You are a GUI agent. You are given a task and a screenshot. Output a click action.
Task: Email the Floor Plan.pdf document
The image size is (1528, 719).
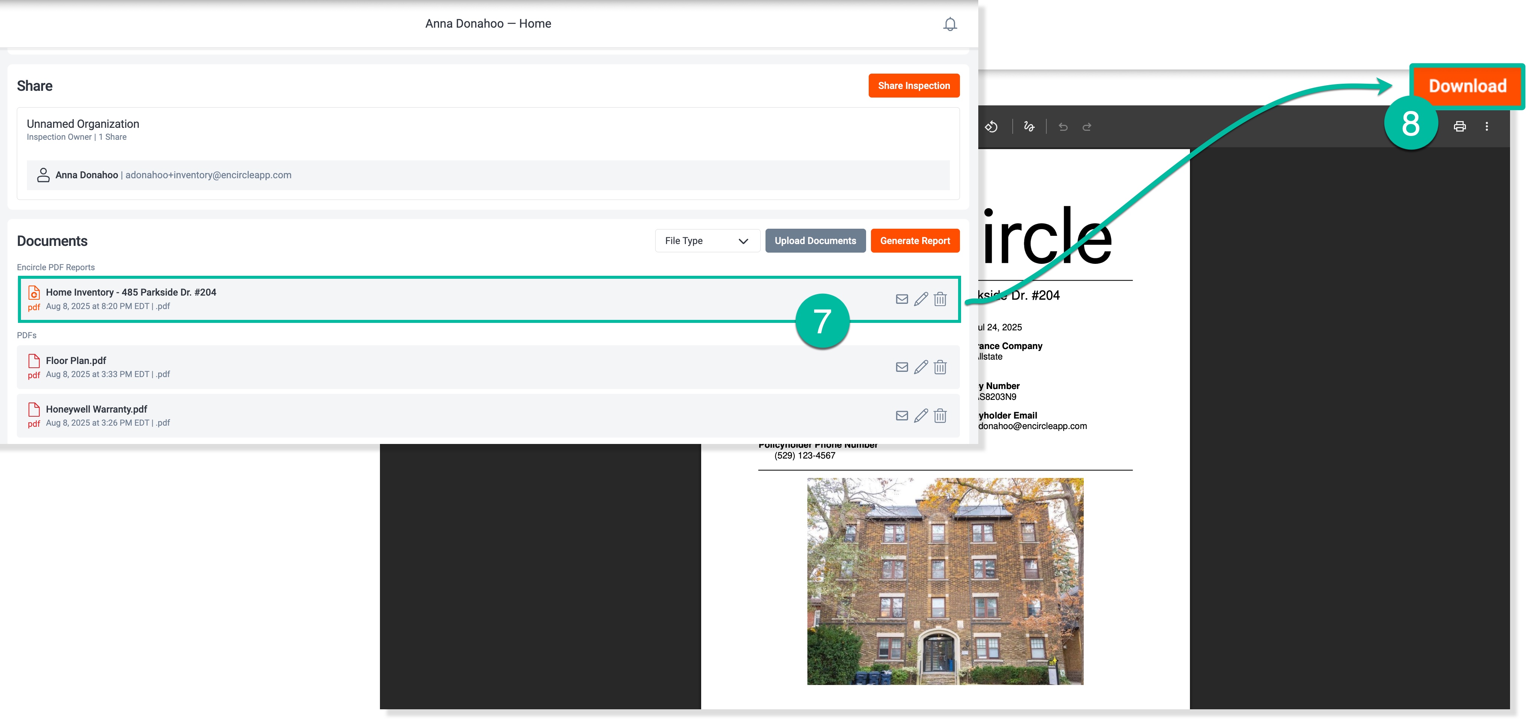[x=902, y=367]
